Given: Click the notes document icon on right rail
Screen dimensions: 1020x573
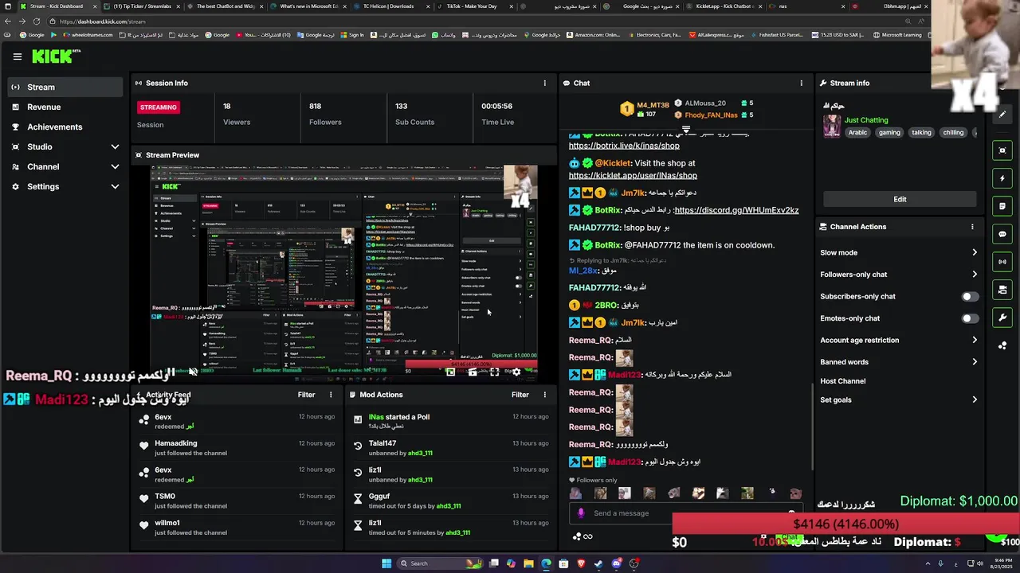Looking at the screenshot, I should click(1002, 206).
